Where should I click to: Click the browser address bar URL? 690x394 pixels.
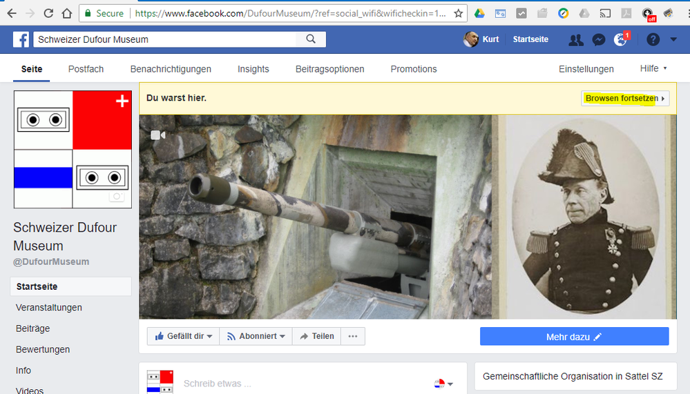290,13
